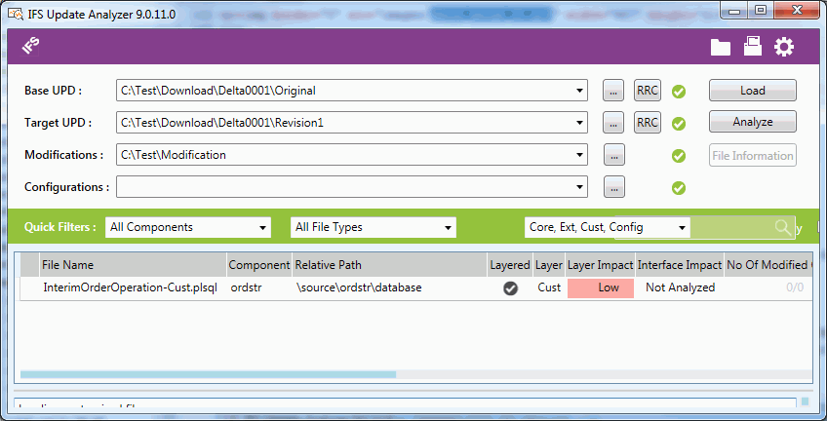Open the folder icon in purple header
827x421 pixels.
click(721, 47)
